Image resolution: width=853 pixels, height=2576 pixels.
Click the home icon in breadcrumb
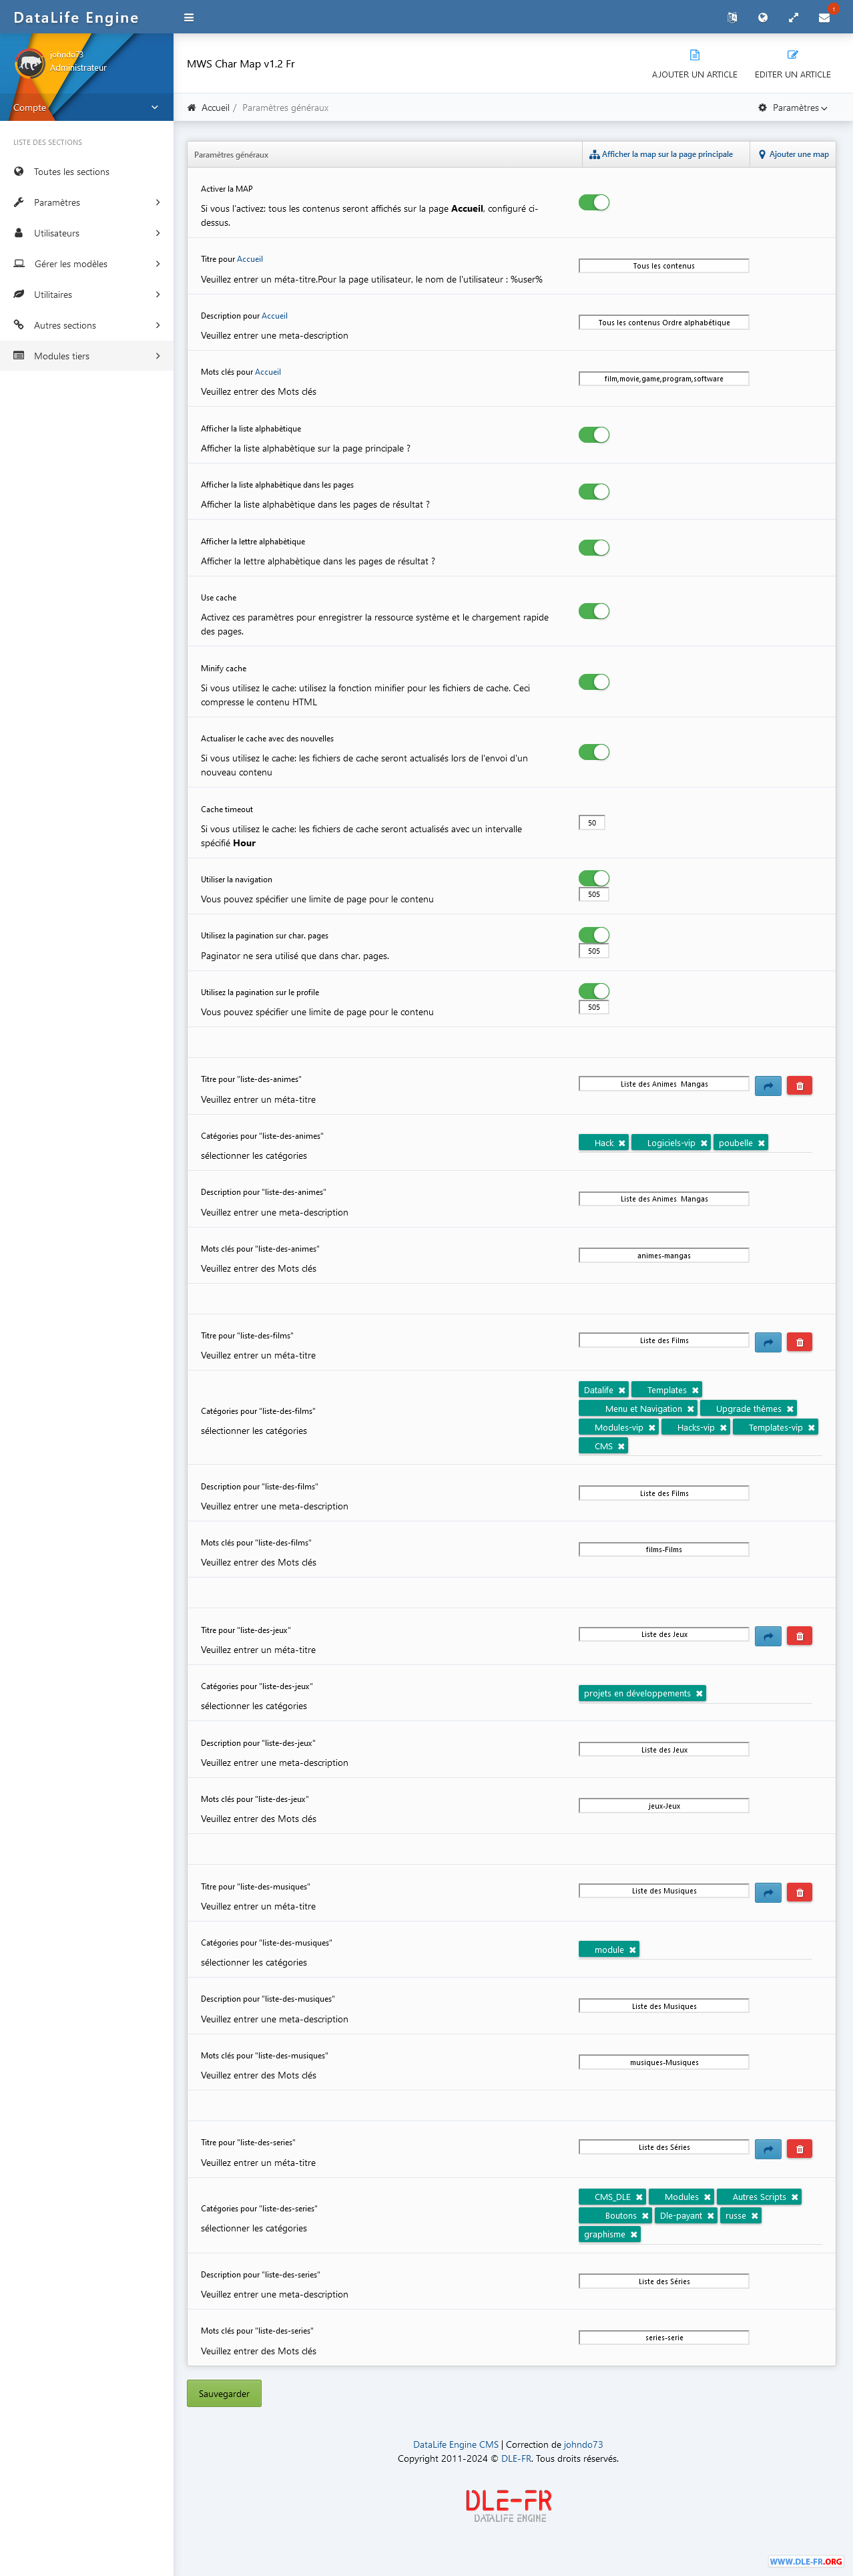point(192,108)
